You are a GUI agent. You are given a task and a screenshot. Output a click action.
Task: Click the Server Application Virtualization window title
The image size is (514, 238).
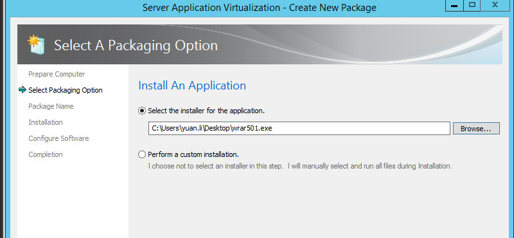pos(260,7)
